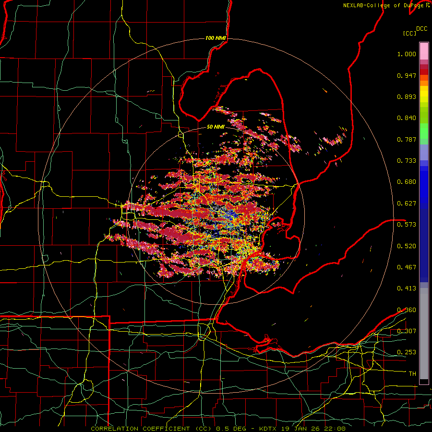Click the 0.680 legend value
This screenshot has height=432, width=432.
[x=407, y=182]
